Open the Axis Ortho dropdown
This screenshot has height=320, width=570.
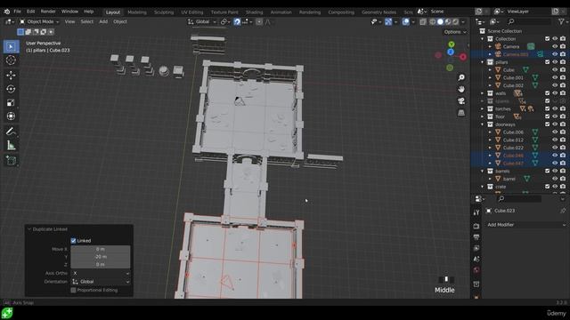pyautogui.click(x=101, y=273)
